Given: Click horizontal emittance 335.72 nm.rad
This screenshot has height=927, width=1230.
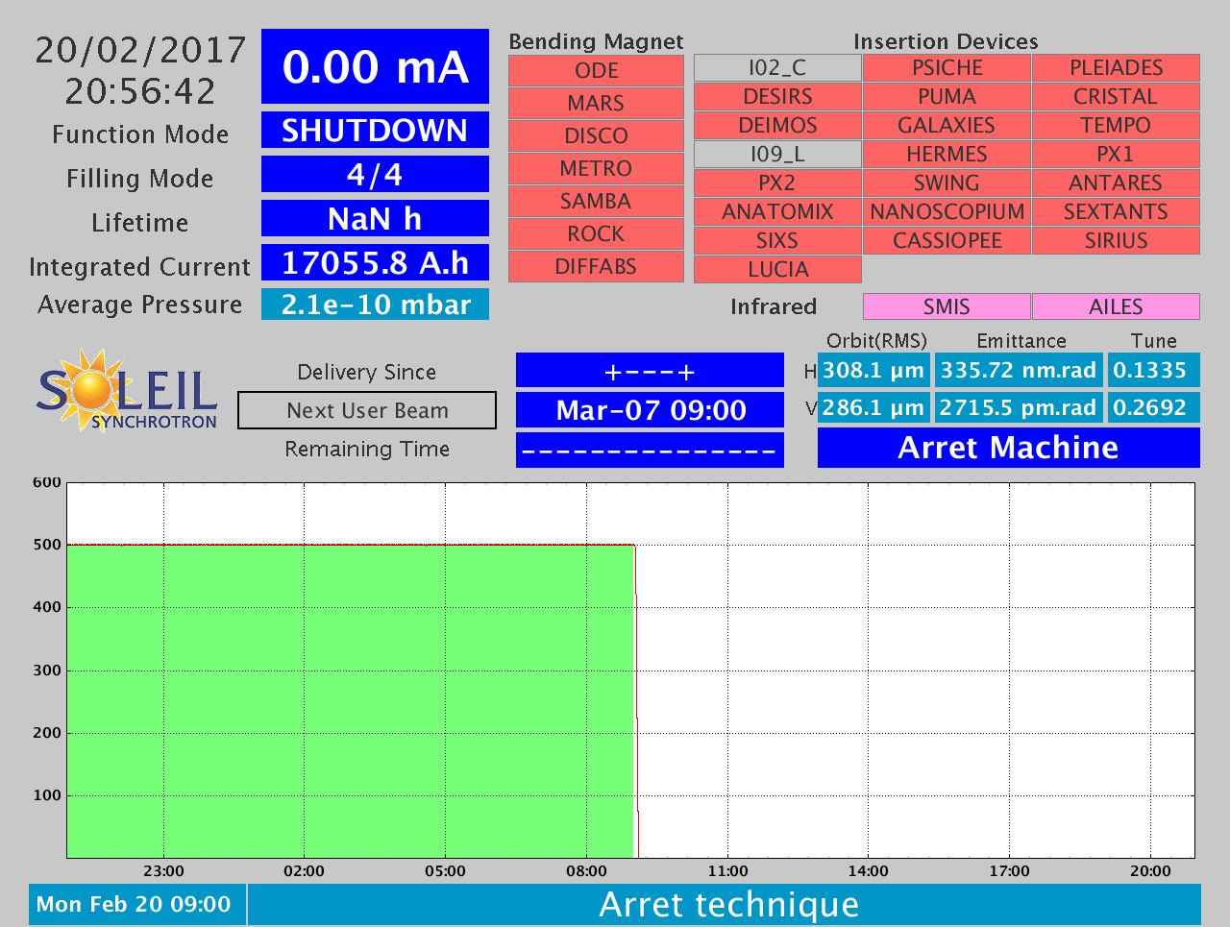Looking at the screenshot, I should click(x=1019, y=370).
